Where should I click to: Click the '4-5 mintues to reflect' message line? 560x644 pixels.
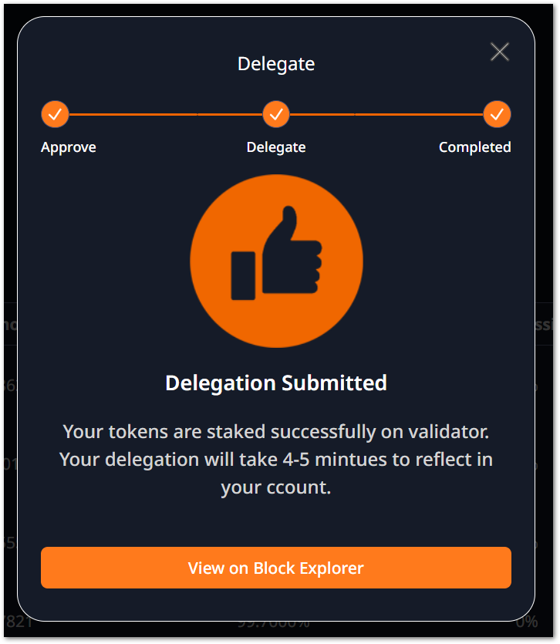(276, 460)
